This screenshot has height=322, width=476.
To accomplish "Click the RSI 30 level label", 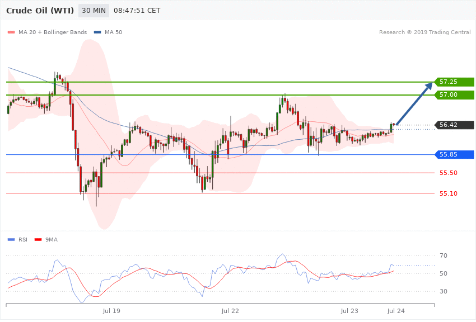I will [x=444, y=291].
